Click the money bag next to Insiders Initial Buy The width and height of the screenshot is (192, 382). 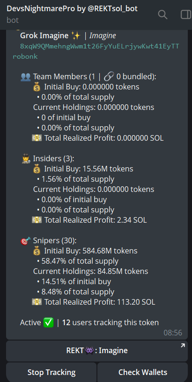coord(36,169)
